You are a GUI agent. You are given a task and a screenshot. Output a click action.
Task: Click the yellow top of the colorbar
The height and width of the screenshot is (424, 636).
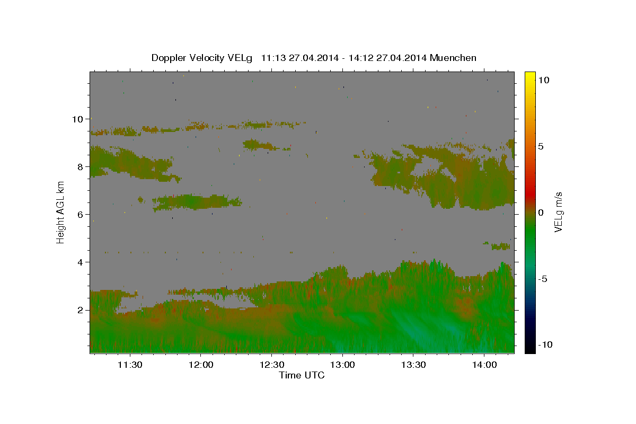[530, 77]
